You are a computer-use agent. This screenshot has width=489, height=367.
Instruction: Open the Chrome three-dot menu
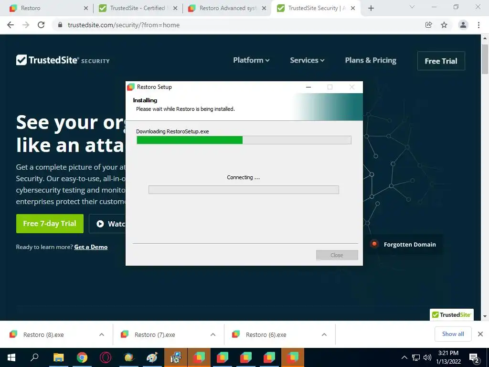(x=478, y=25)
